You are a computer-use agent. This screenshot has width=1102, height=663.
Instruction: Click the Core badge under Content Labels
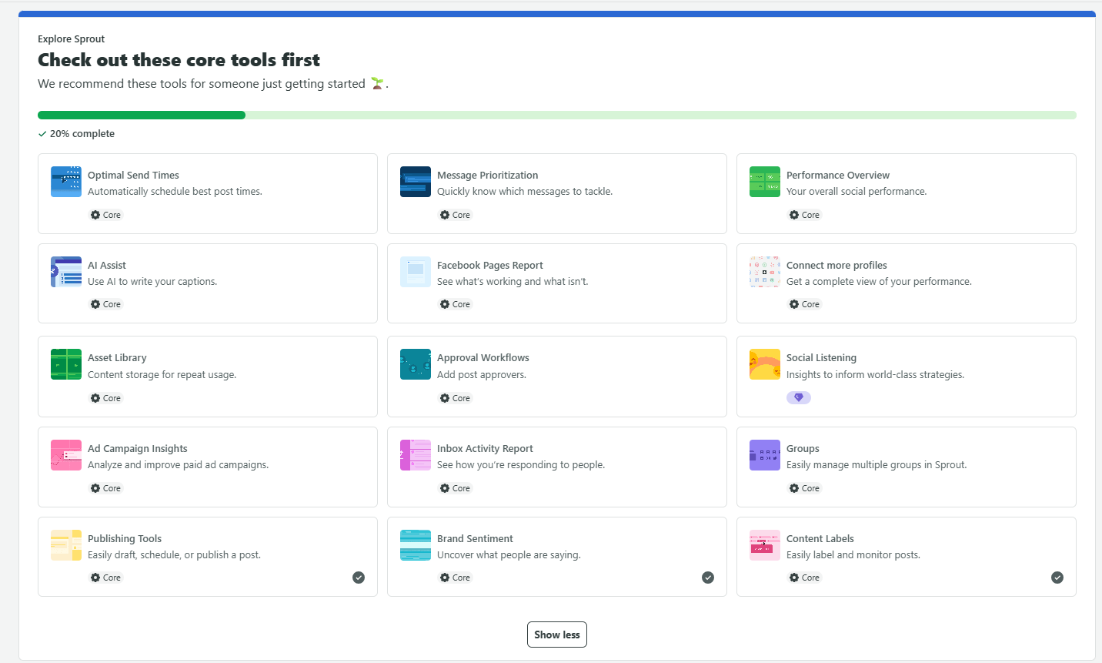pos(805,578)
